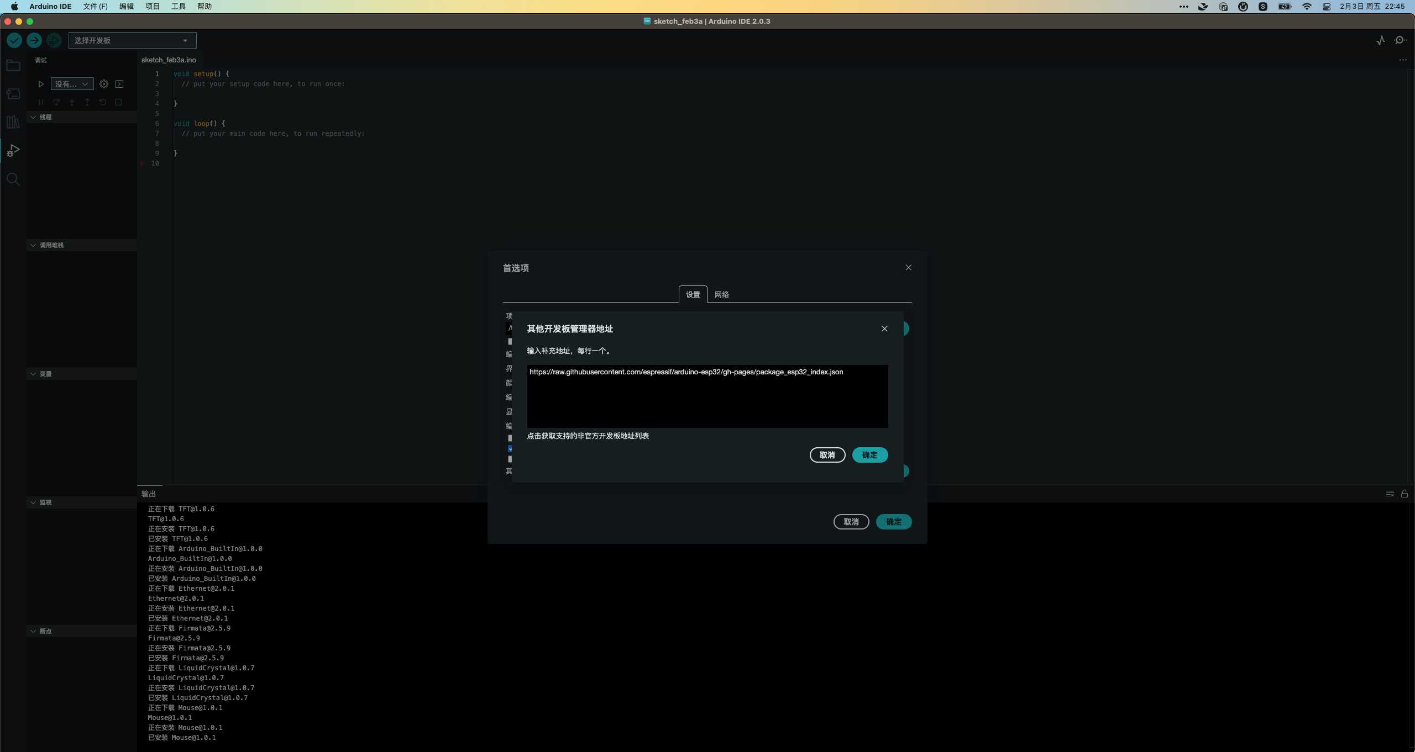The image size is (1415, 752).
Task: Click the debug Step Out icon
Action: pos(87,102)
